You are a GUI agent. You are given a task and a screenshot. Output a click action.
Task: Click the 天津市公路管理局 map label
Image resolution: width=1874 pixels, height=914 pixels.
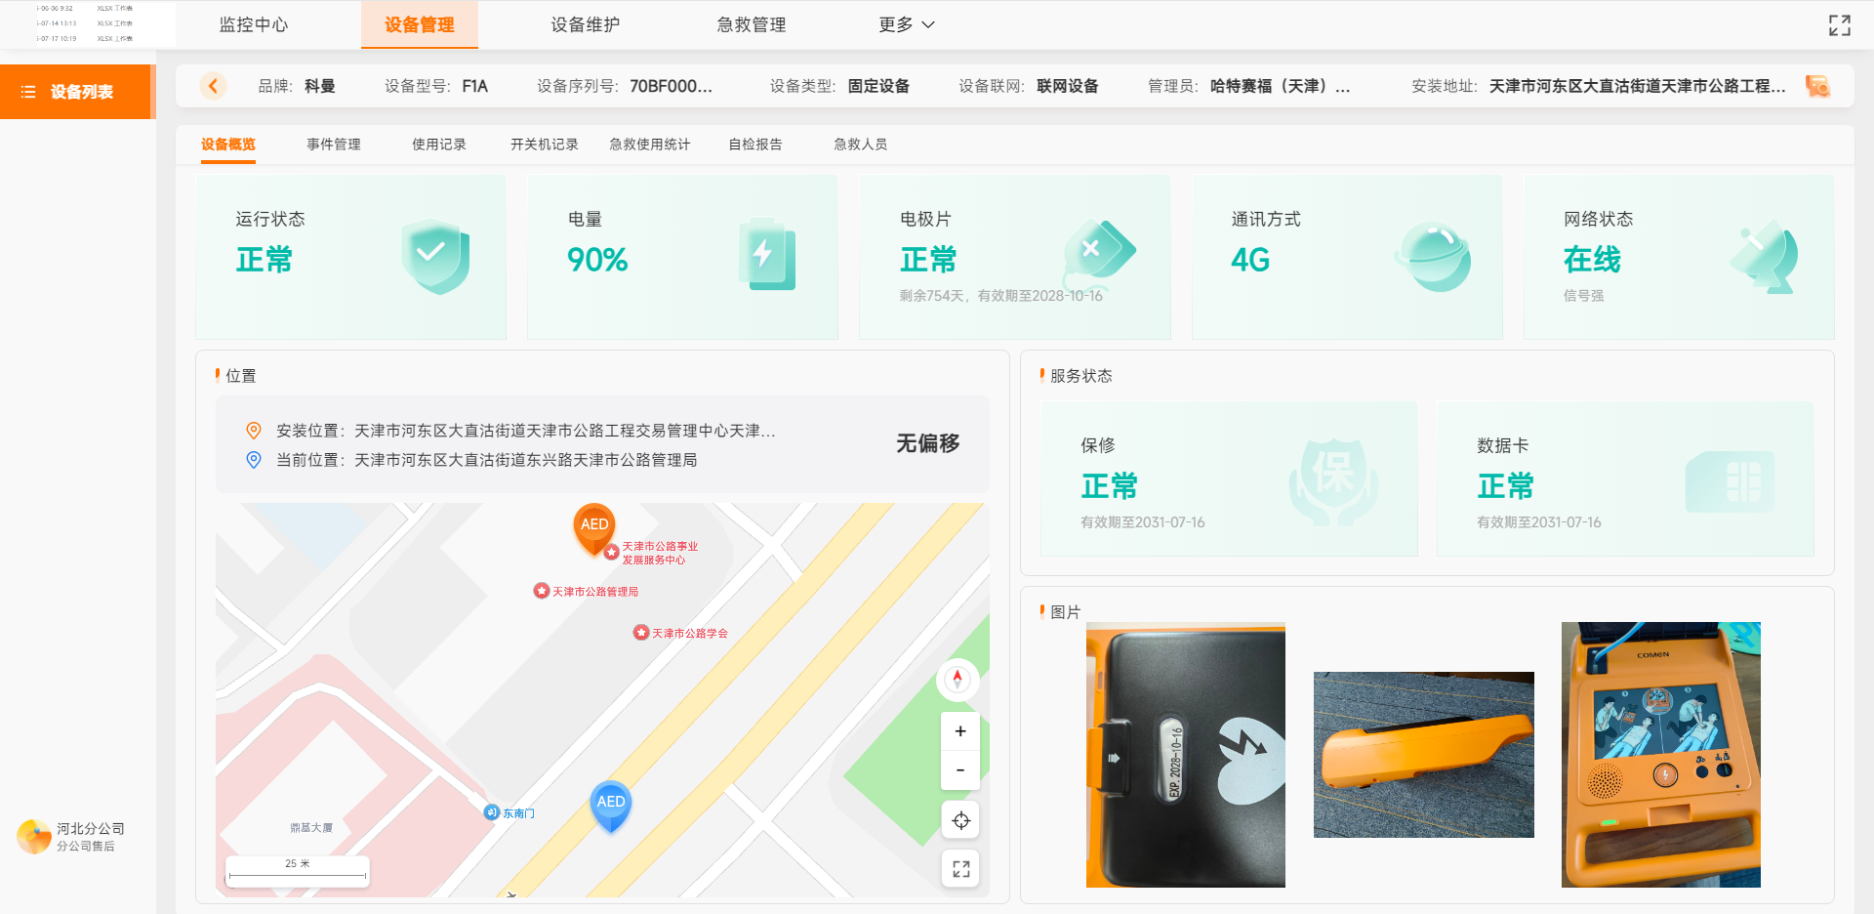coord(595,592)
